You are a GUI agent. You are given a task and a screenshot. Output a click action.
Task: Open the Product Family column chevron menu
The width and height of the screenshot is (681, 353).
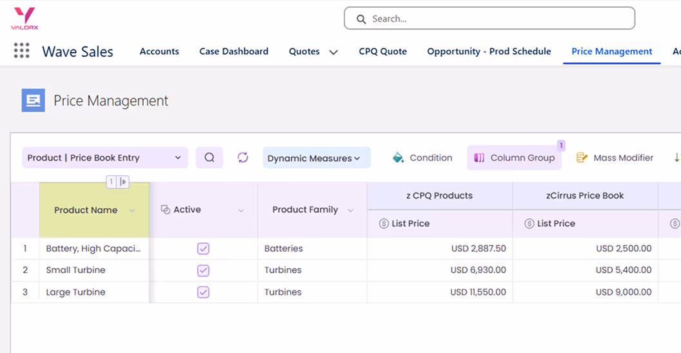click(350, 211)
